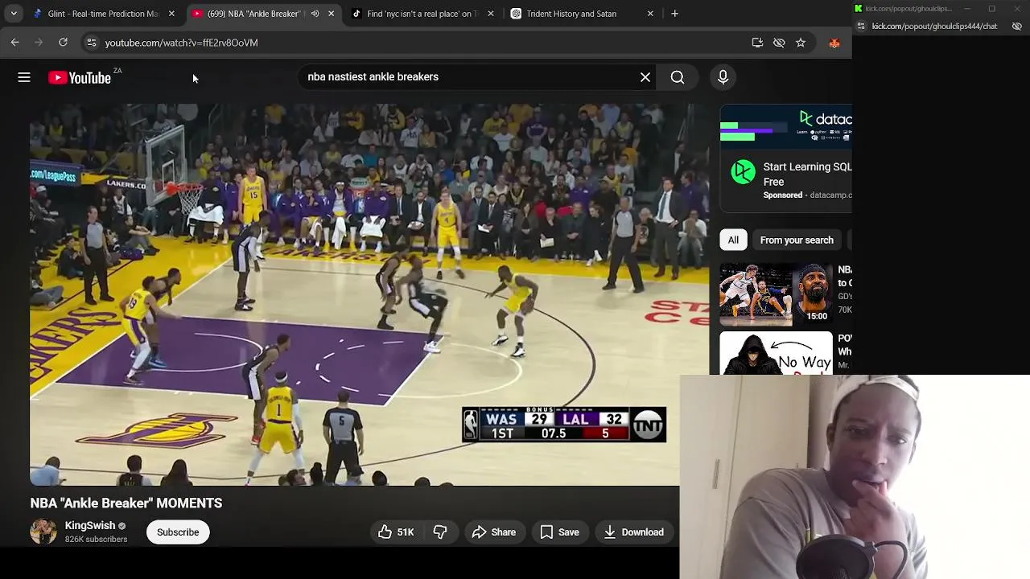Click the Kick popout window address bar

click(934, 27)
